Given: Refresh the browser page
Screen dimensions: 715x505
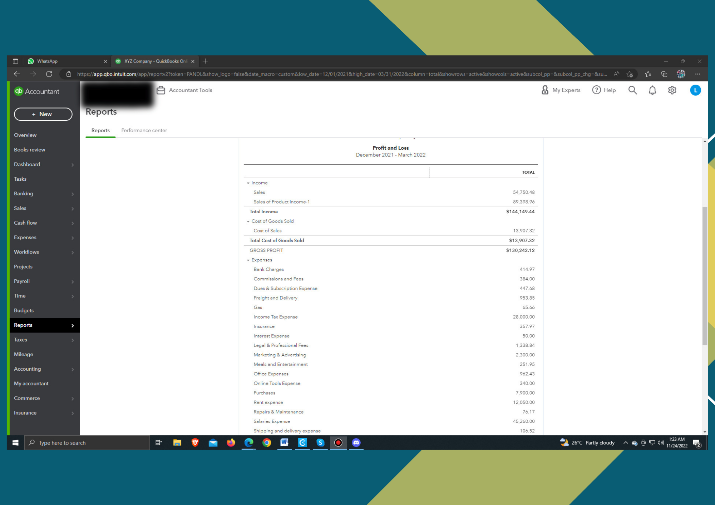Looking at the screenshot, I should pyautogui.click(x=49, y=74).
